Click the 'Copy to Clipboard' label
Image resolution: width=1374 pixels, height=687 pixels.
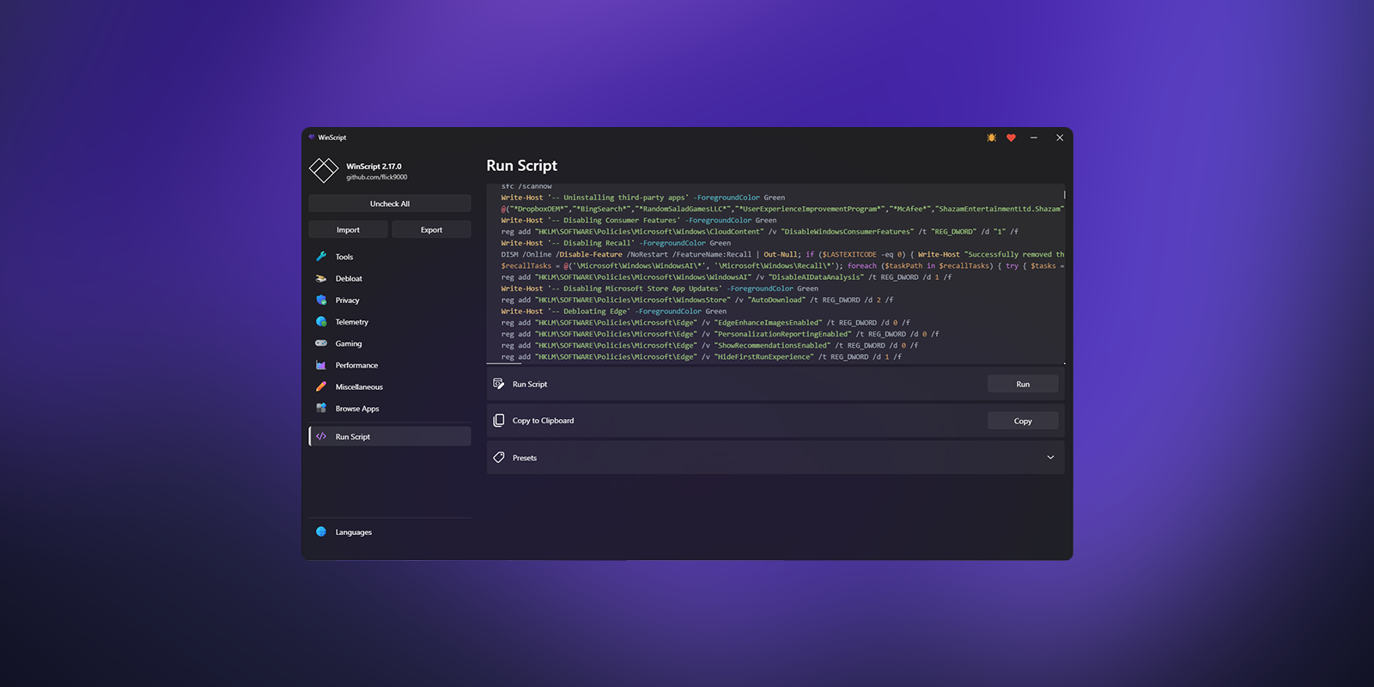(x=543, y=421)
